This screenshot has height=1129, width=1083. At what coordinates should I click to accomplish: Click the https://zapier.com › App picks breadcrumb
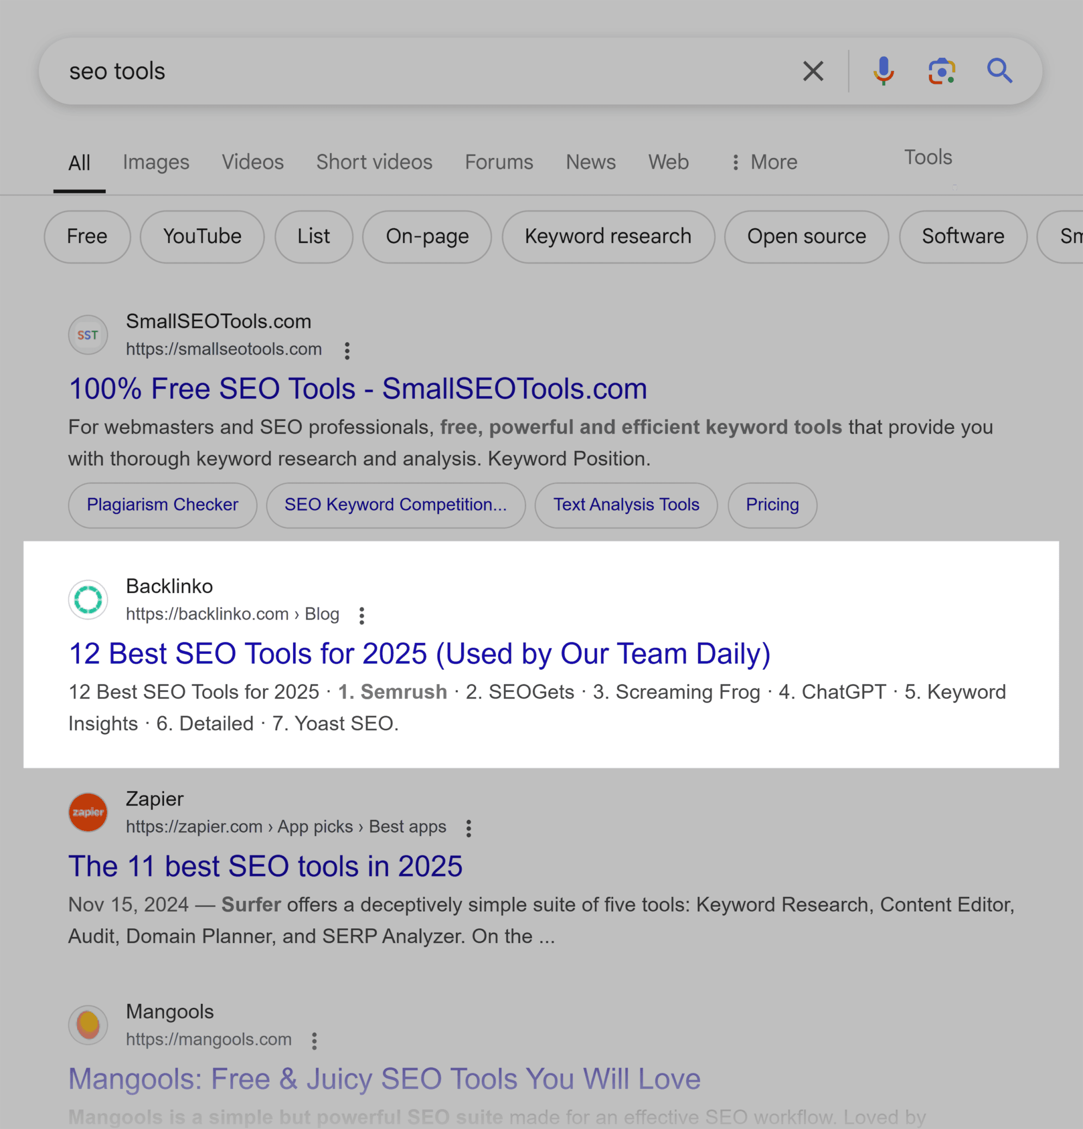[x=286, y=826]
